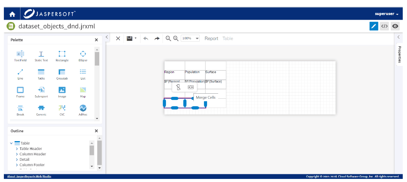The height and width of the screenshot is (182, 407).
Task: Click the Merge Cells icon
Action: coord(190,87)
